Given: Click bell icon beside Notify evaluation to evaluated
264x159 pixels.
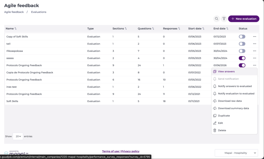Looking at the screenshot, I should (215, 94).
